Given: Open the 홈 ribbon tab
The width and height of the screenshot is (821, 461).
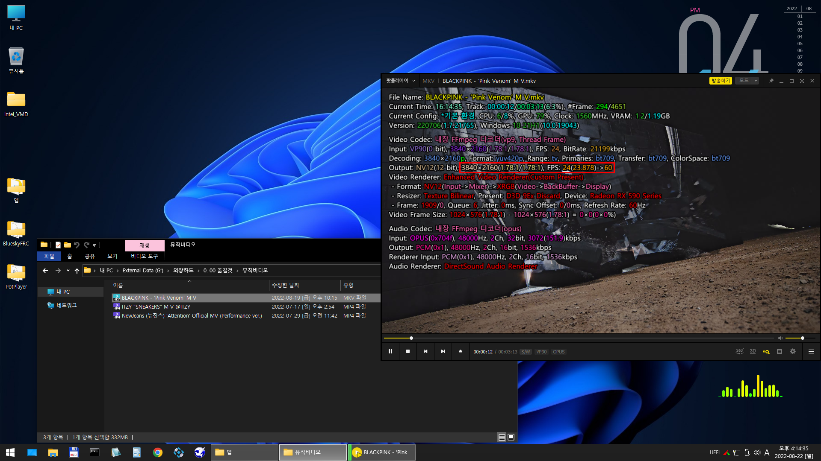Looking at the screenshot, I should coord(70,256).
